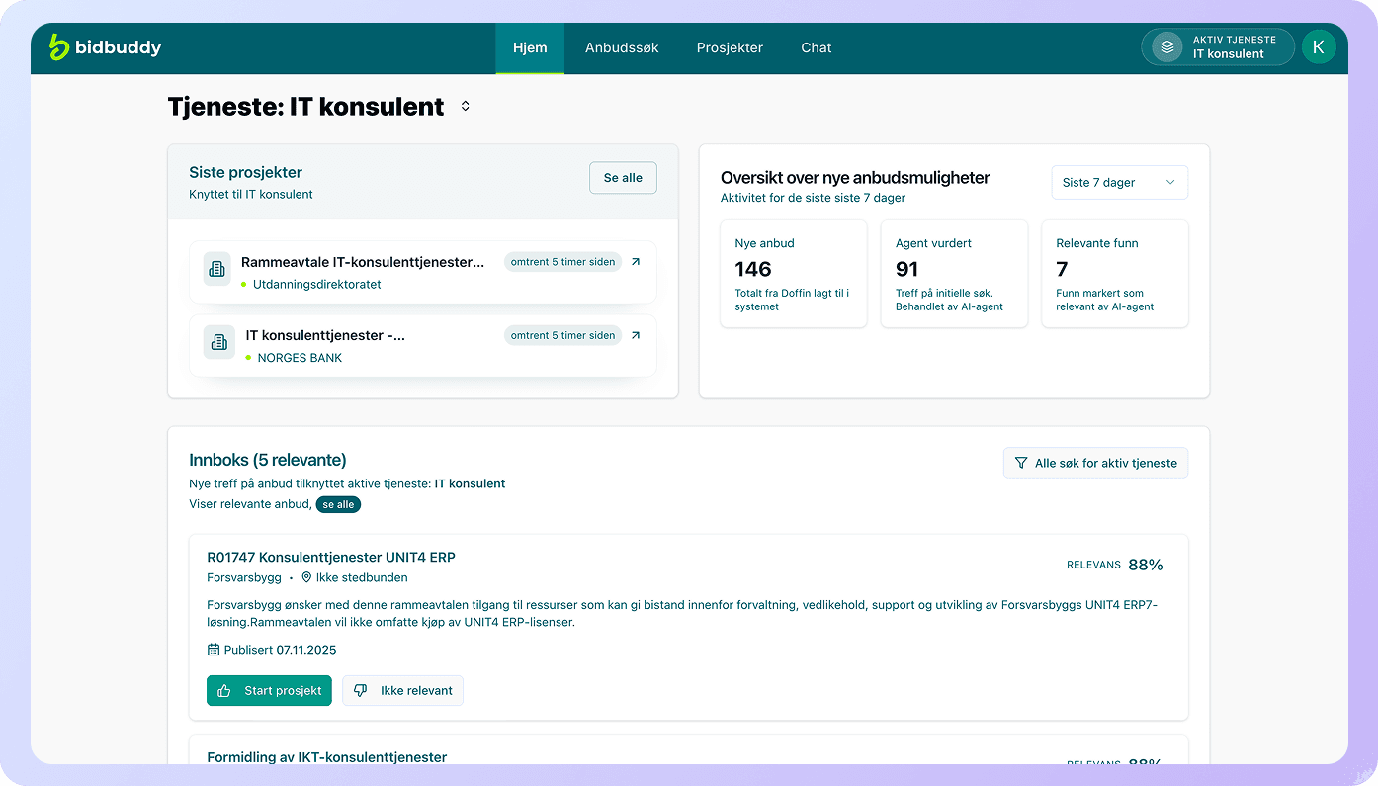Click building icon for Rammeavtale IT-konsulenttjenester
Screen dimensions: 1378x786
point(217,268)
